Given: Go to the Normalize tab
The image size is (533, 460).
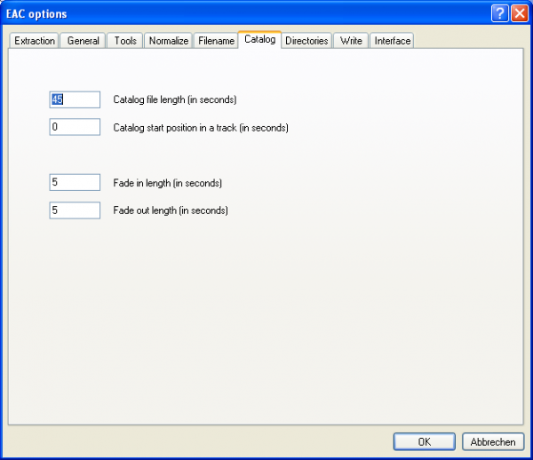Looking at the screenshot, I should pos(168,41).
